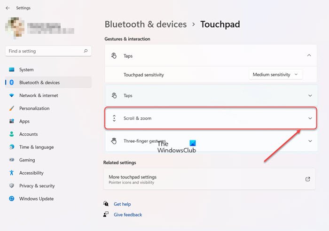This screenshot has width=329, height=231.
Task: Click the Windows Update icon in sidebar
Action: click(x=12, y=199)
